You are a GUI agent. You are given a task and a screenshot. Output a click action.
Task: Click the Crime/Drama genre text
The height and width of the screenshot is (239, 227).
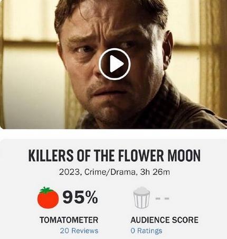(110, 172)
